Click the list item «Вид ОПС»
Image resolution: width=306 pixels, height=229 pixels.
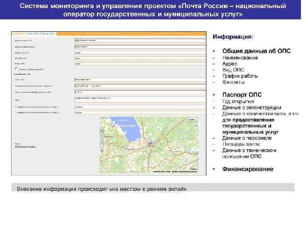pyautogui.click(x=233, y=70)
